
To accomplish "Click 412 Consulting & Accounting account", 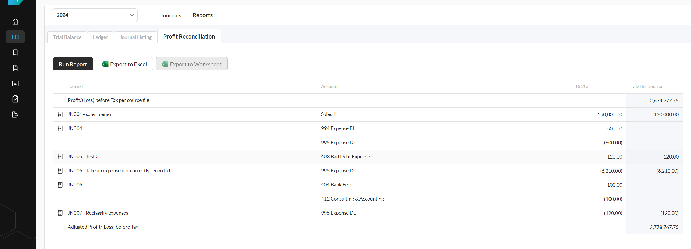I will pyautogui.click(x=352, y=199).
